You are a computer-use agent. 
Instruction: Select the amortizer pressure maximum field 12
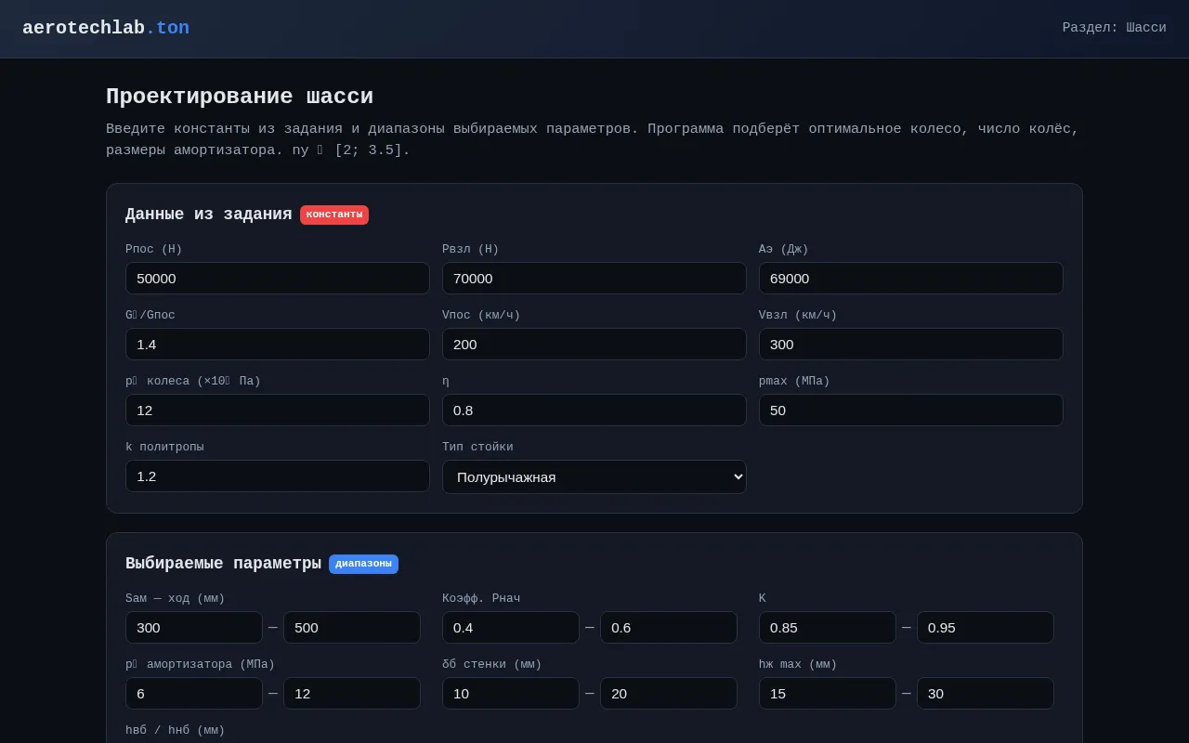(352, 694)
